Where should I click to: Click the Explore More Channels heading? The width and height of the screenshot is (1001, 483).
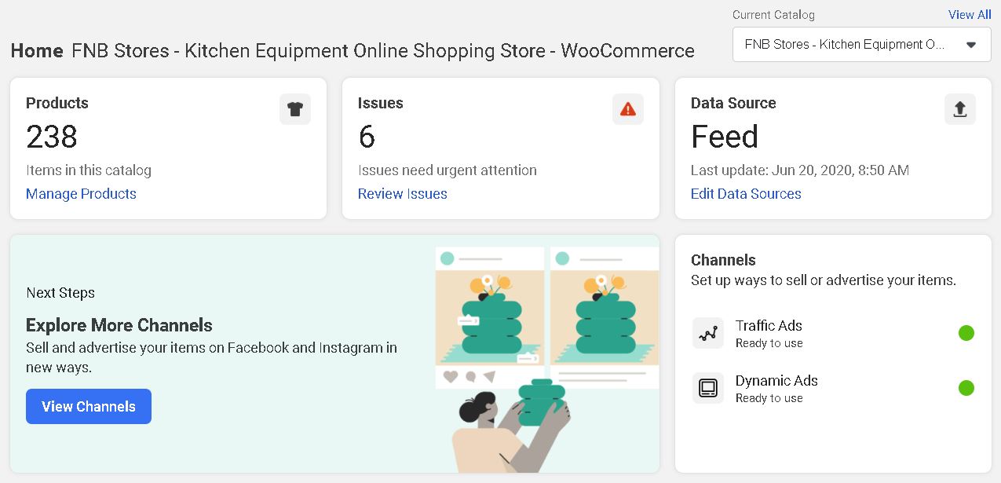119,325
